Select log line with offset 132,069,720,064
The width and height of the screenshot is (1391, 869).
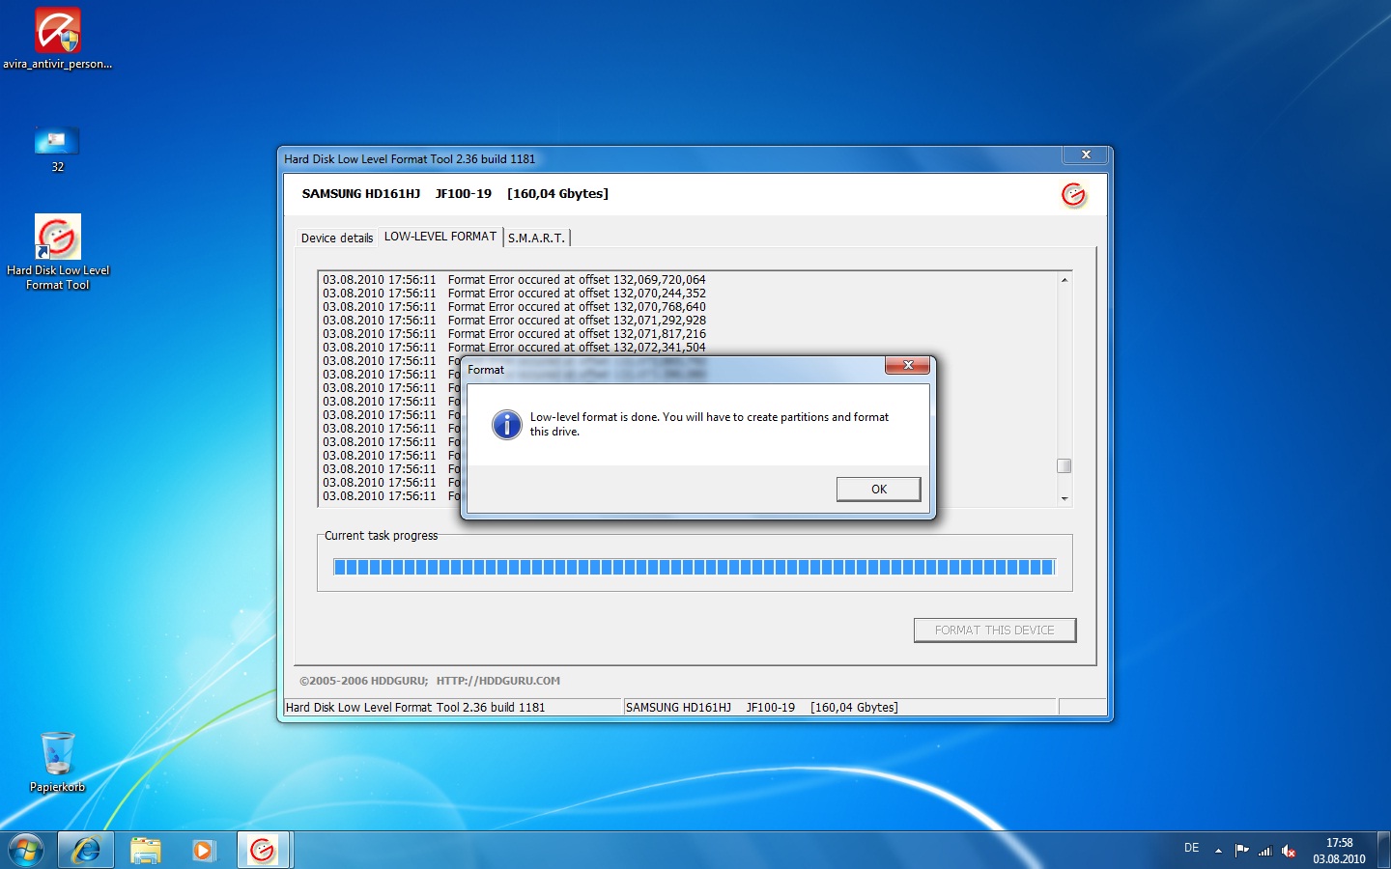[x=514, y=280]
